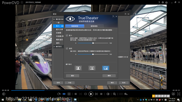Viewport: 182px width, 102px height.
Task: Stop video playback
Action: click(x=85, y=94)
